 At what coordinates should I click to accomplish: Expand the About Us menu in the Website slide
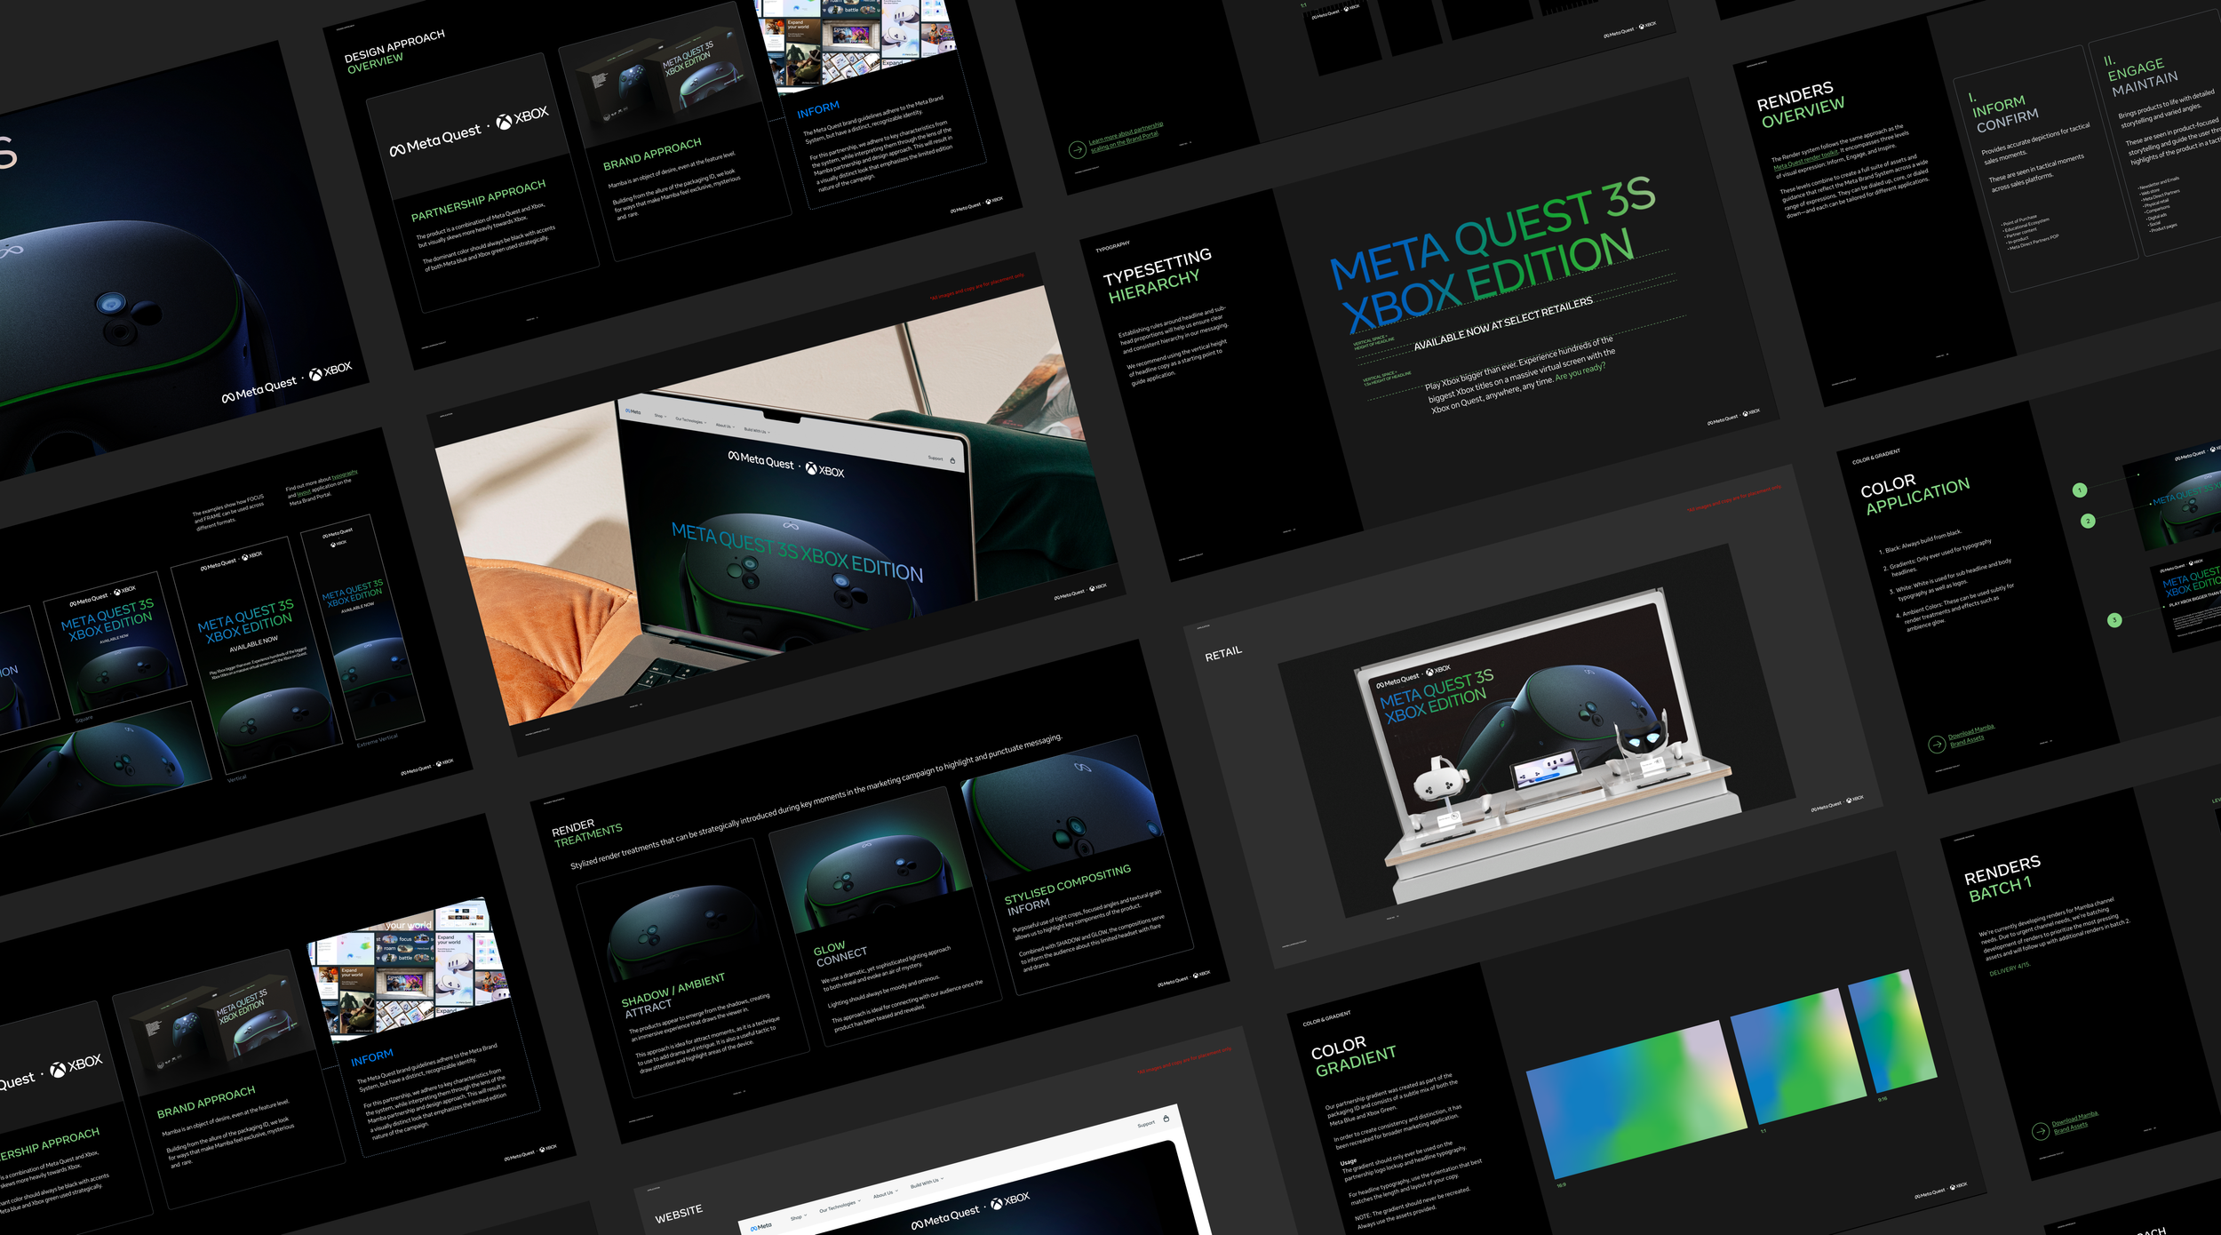point(885,1194)
